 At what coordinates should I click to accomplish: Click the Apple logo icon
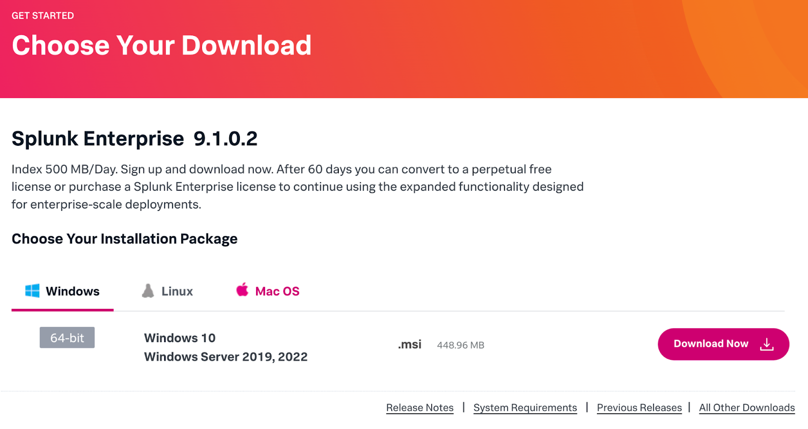(242, 290)
